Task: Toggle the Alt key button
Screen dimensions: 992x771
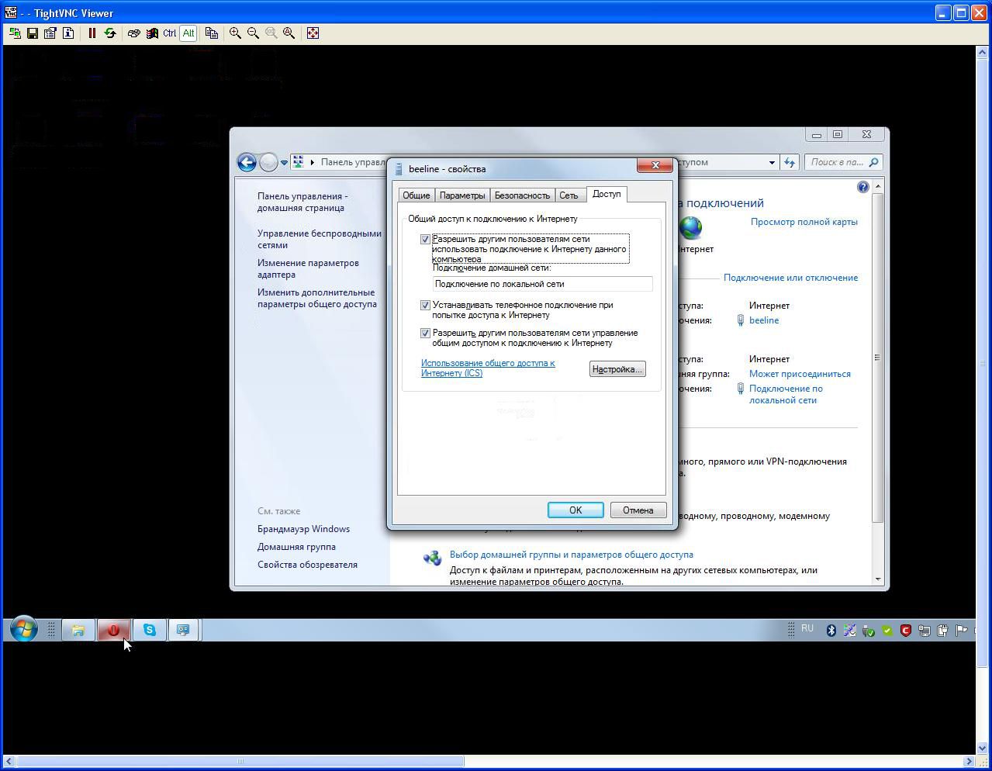Action: point(188,33)
